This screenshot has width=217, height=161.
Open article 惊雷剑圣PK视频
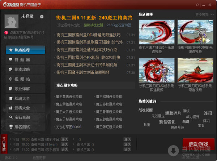pos(88,58)
